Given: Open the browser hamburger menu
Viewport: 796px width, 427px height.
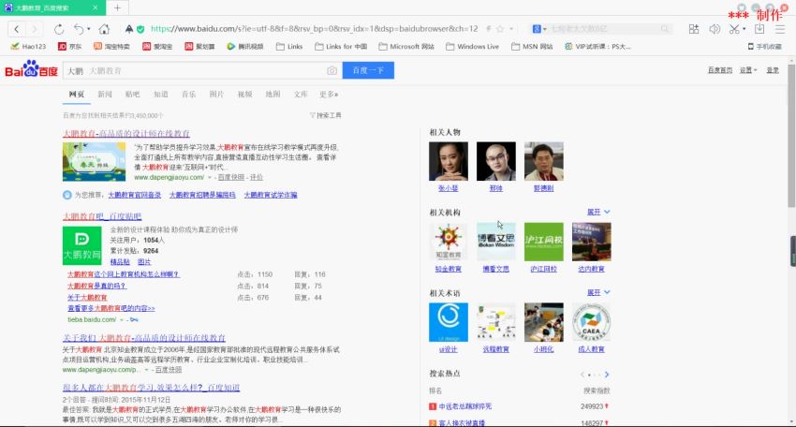Looking at the screenshot, I should 780,29.
